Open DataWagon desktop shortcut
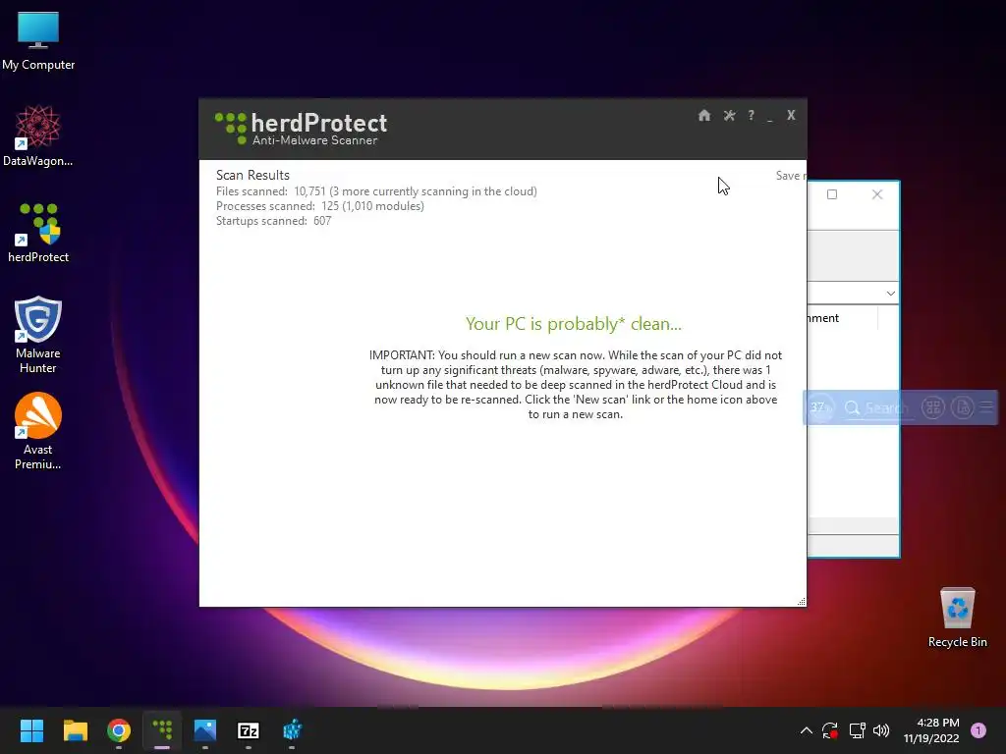 coord(38,135)
